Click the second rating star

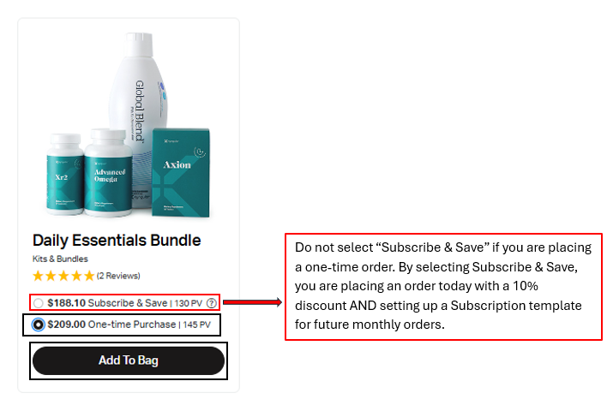[51, 276]
